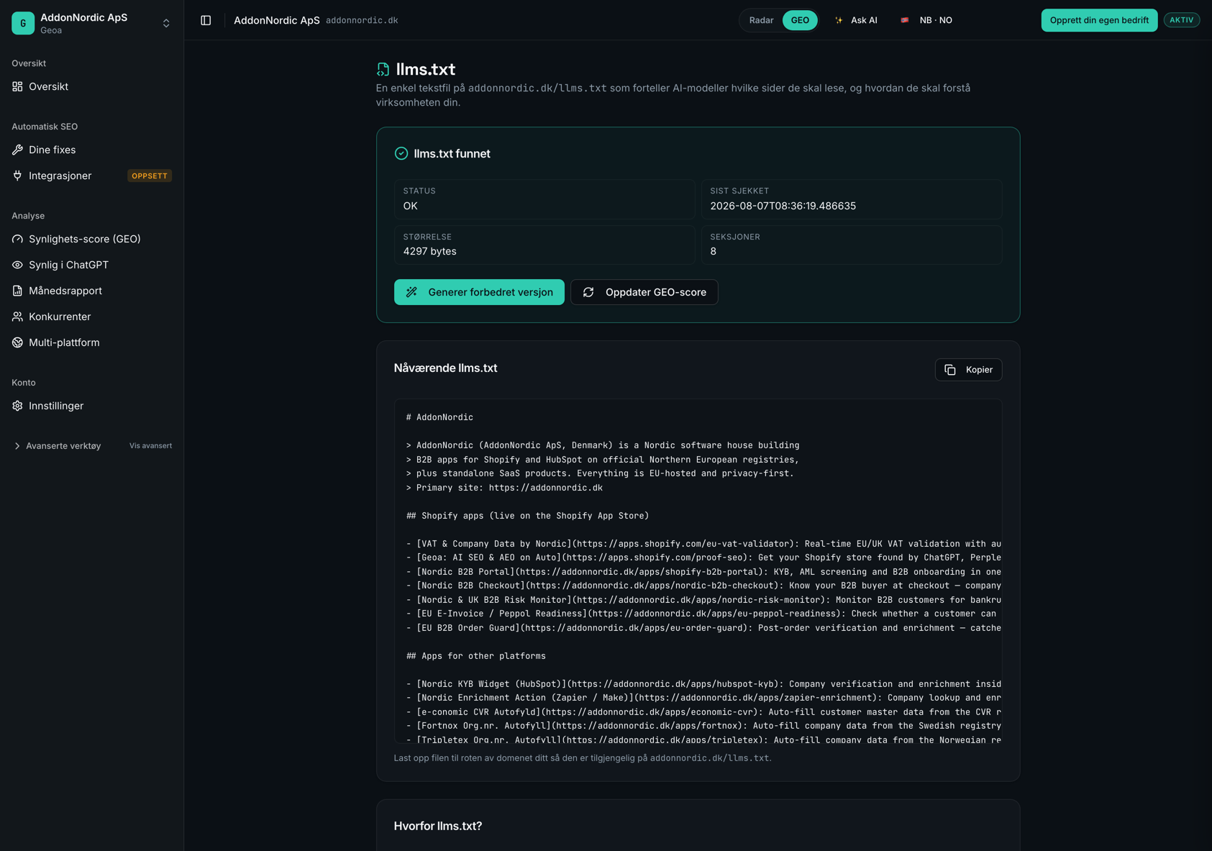Copy the current llms.txt with Kopier

click(x=968, y=370)
